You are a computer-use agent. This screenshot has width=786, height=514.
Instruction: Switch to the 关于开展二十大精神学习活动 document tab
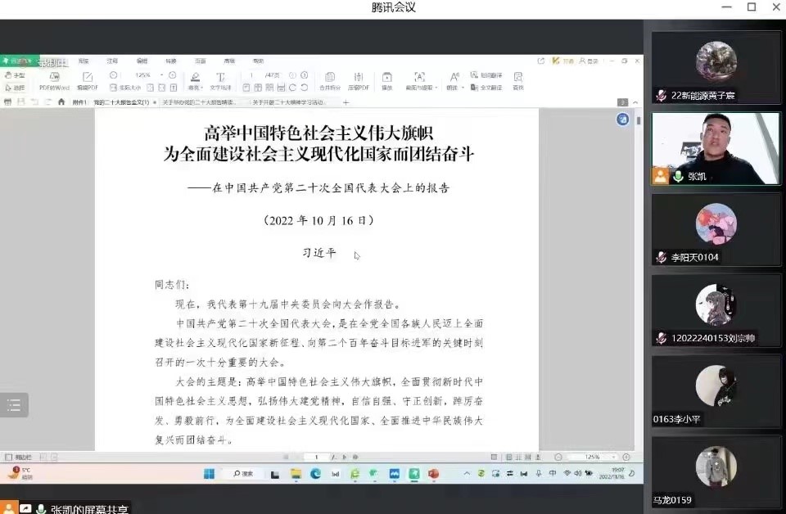(289, 102)
